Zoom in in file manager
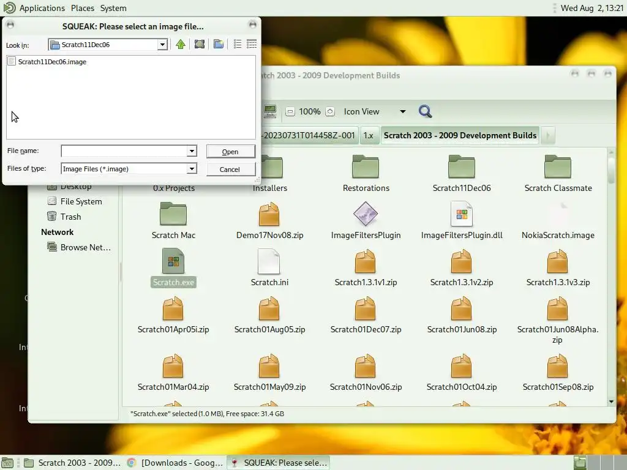This screenshot has width=627, height=470. [330, 111]
